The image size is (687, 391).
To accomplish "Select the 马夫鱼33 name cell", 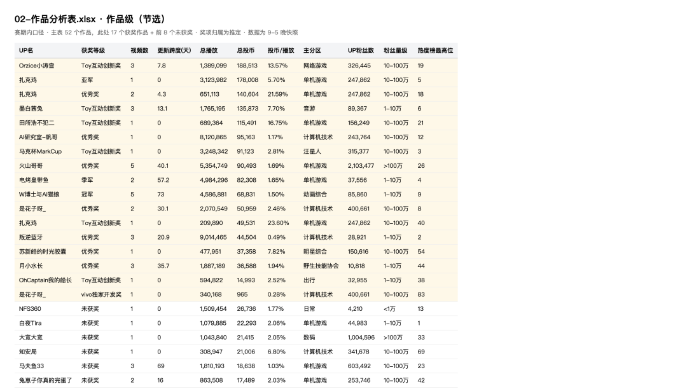I will pyautogui.click(x=31, y=366).
